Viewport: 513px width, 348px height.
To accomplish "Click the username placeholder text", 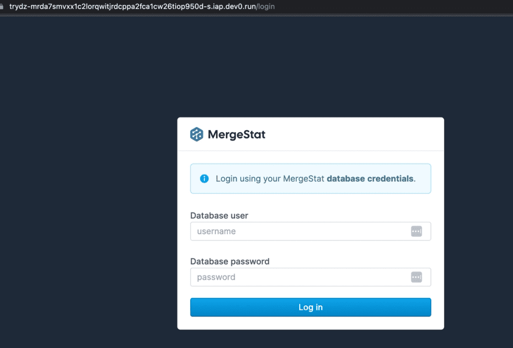I will pyautogui.click(x=215, y=231).
